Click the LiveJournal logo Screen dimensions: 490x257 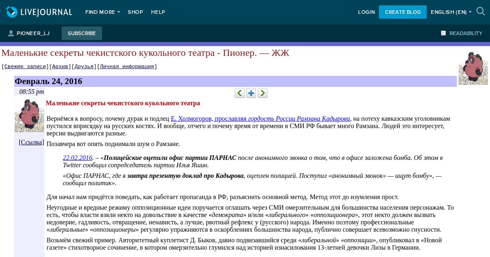(x=39, y=12)
